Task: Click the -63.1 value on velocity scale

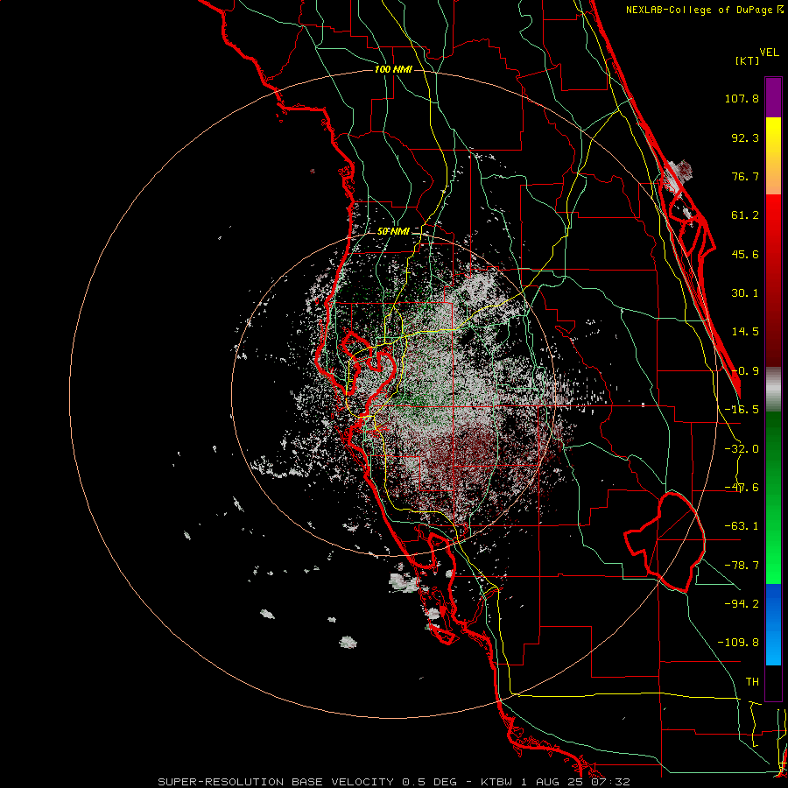Action: coord(742,526)
